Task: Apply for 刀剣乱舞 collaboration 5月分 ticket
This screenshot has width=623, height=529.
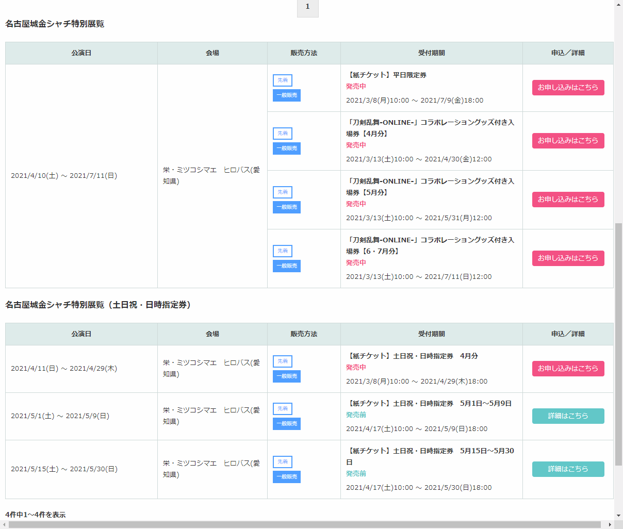Action: (568, 200)
